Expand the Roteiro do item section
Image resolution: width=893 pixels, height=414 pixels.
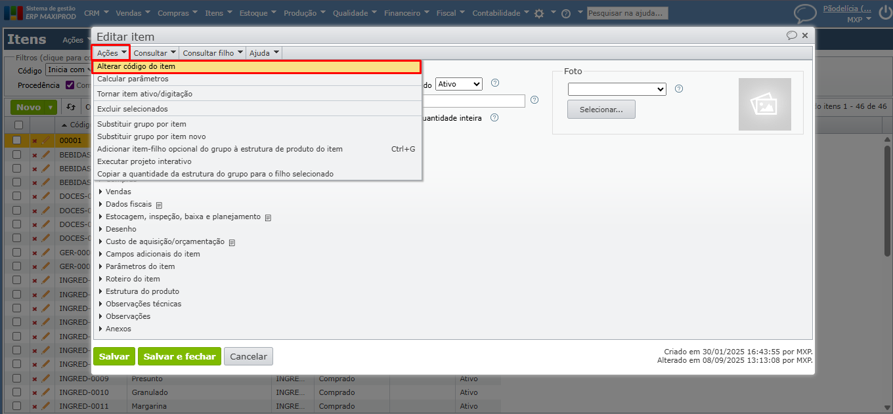click(129, 279)
